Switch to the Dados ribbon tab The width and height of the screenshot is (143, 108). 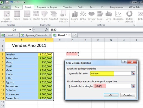coord(81,7)
